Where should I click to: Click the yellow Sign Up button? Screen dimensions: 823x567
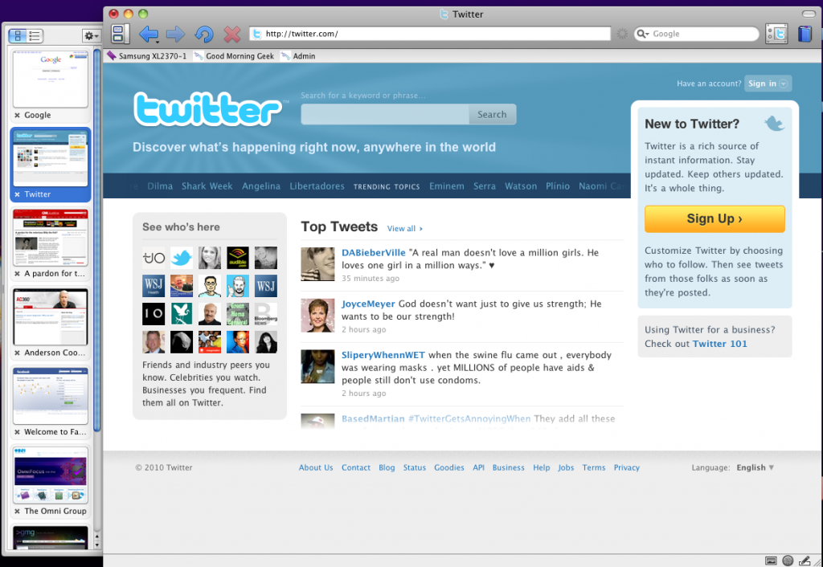714,218
